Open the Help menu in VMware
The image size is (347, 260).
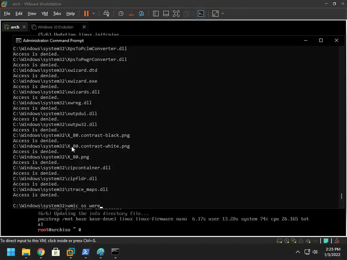[70, 14]
